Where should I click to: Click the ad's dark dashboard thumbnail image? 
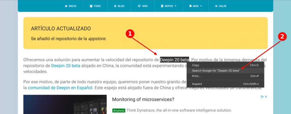pyautogui.click(x=65, y=104)
